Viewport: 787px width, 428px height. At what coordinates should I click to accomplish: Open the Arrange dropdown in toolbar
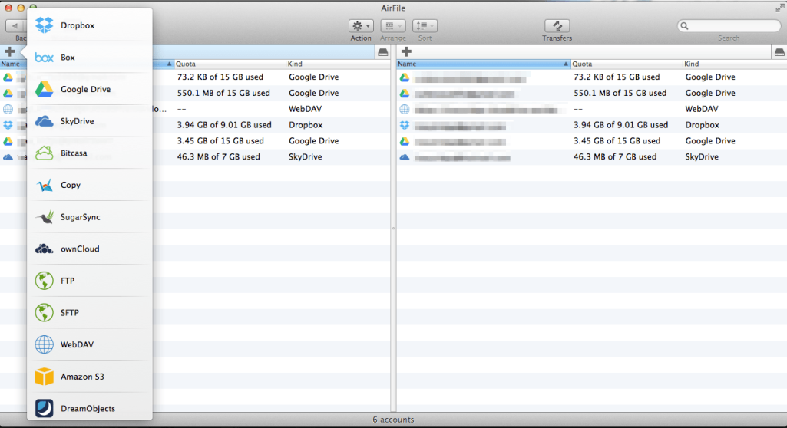(x=393, y=25)
